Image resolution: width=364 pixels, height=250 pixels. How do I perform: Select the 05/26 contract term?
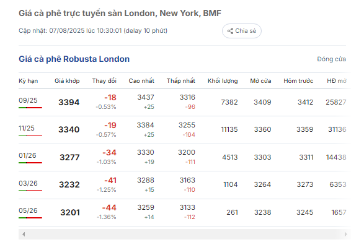(x=28, y=210)
